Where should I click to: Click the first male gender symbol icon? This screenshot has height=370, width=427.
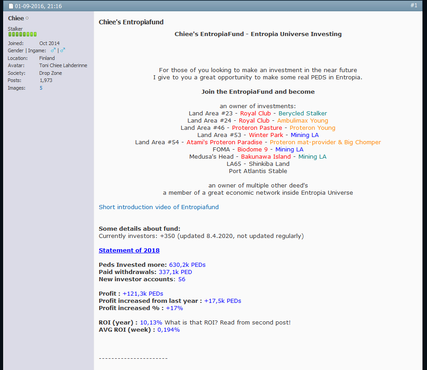53,50
